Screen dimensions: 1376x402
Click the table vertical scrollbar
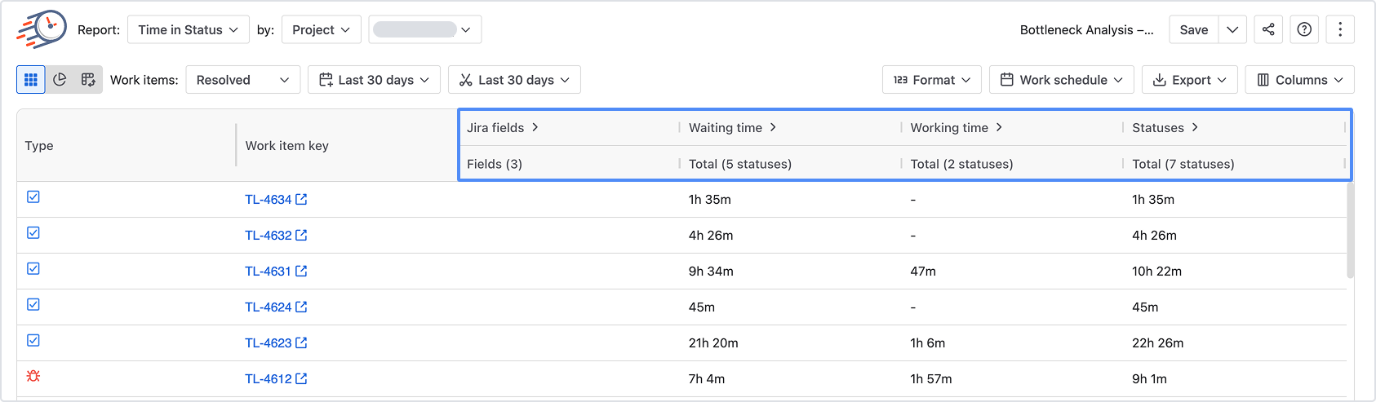(x=1351, y=230)
